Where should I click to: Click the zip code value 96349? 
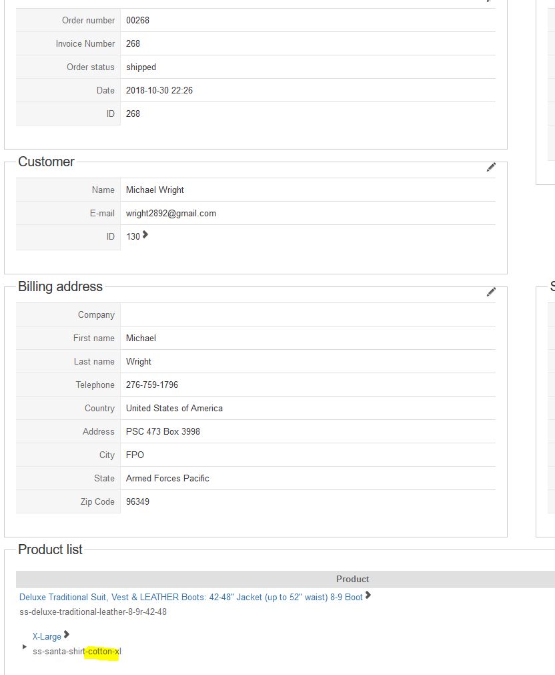(x=137, y=501)
